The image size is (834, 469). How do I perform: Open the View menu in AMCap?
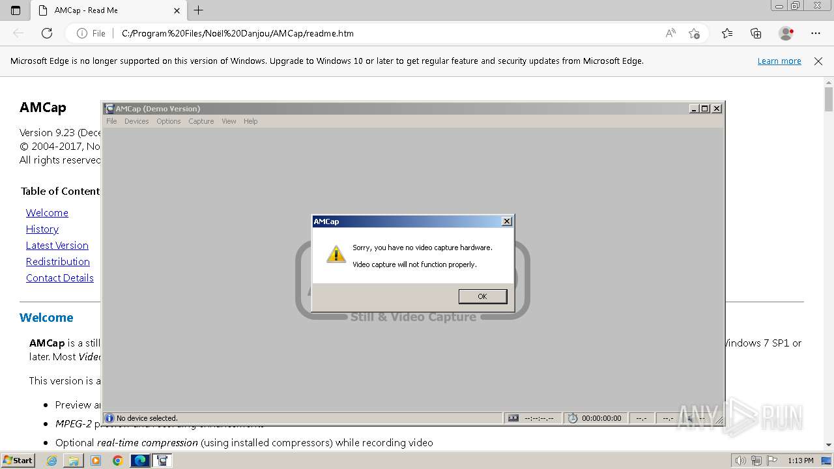tap(229, 121)
